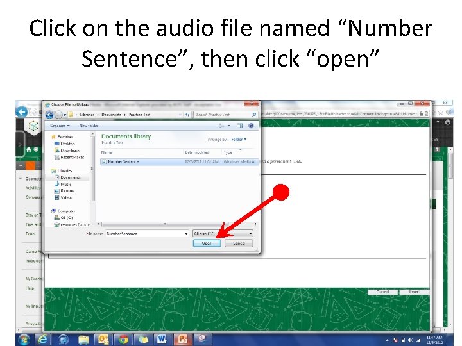Open PowerPoint from the taskbar
462x346 pixels.
tap(182, 340)
